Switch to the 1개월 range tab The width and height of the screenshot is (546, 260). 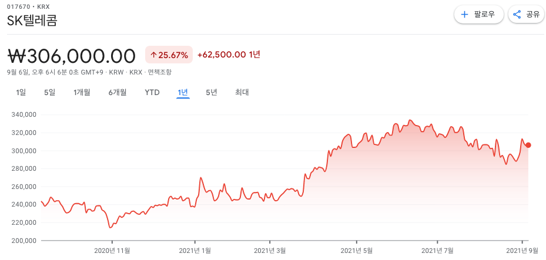82,93
